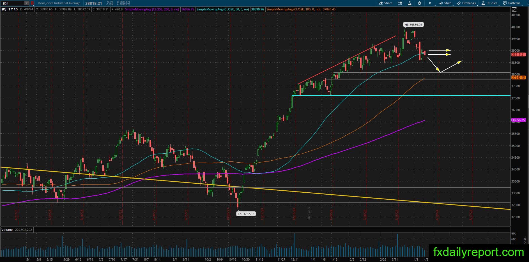529x262 pixels.
Task: Click the A: 38823.76 ask value
Action: coord(123,4)
